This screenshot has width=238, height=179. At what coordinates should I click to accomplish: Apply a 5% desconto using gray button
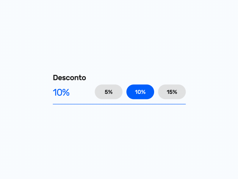(x=109, y=92)
